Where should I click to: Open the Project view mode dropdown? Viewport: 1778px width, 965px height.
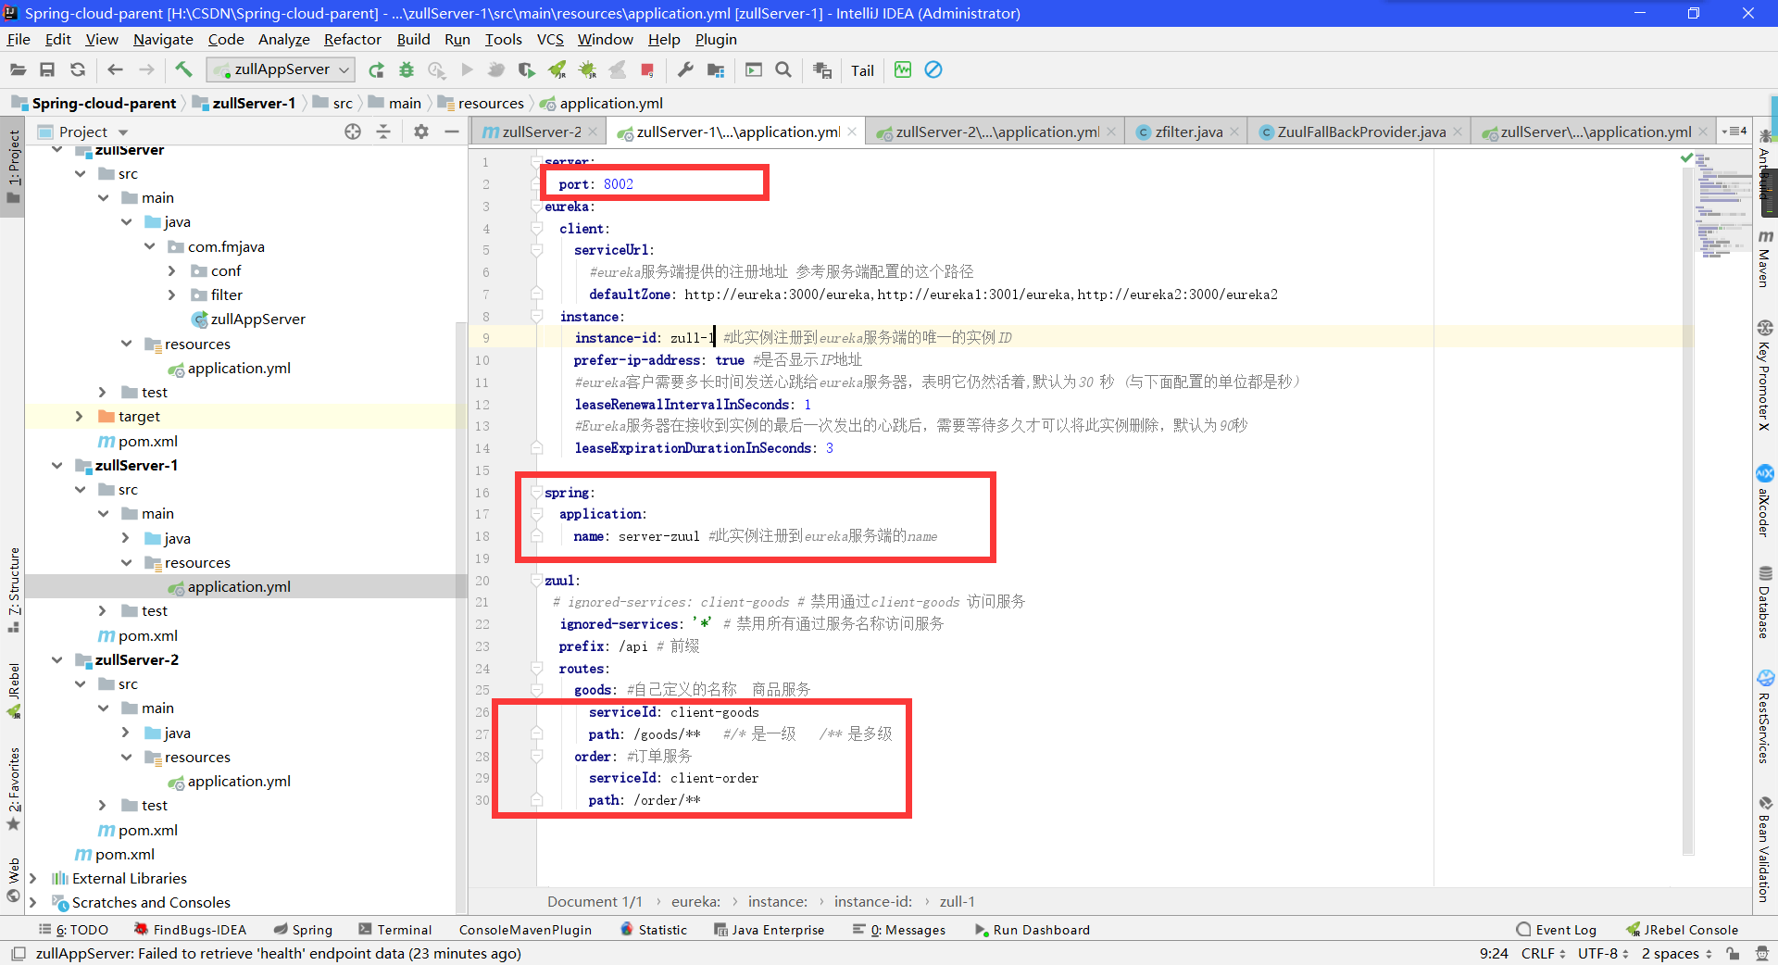(123, 132)
